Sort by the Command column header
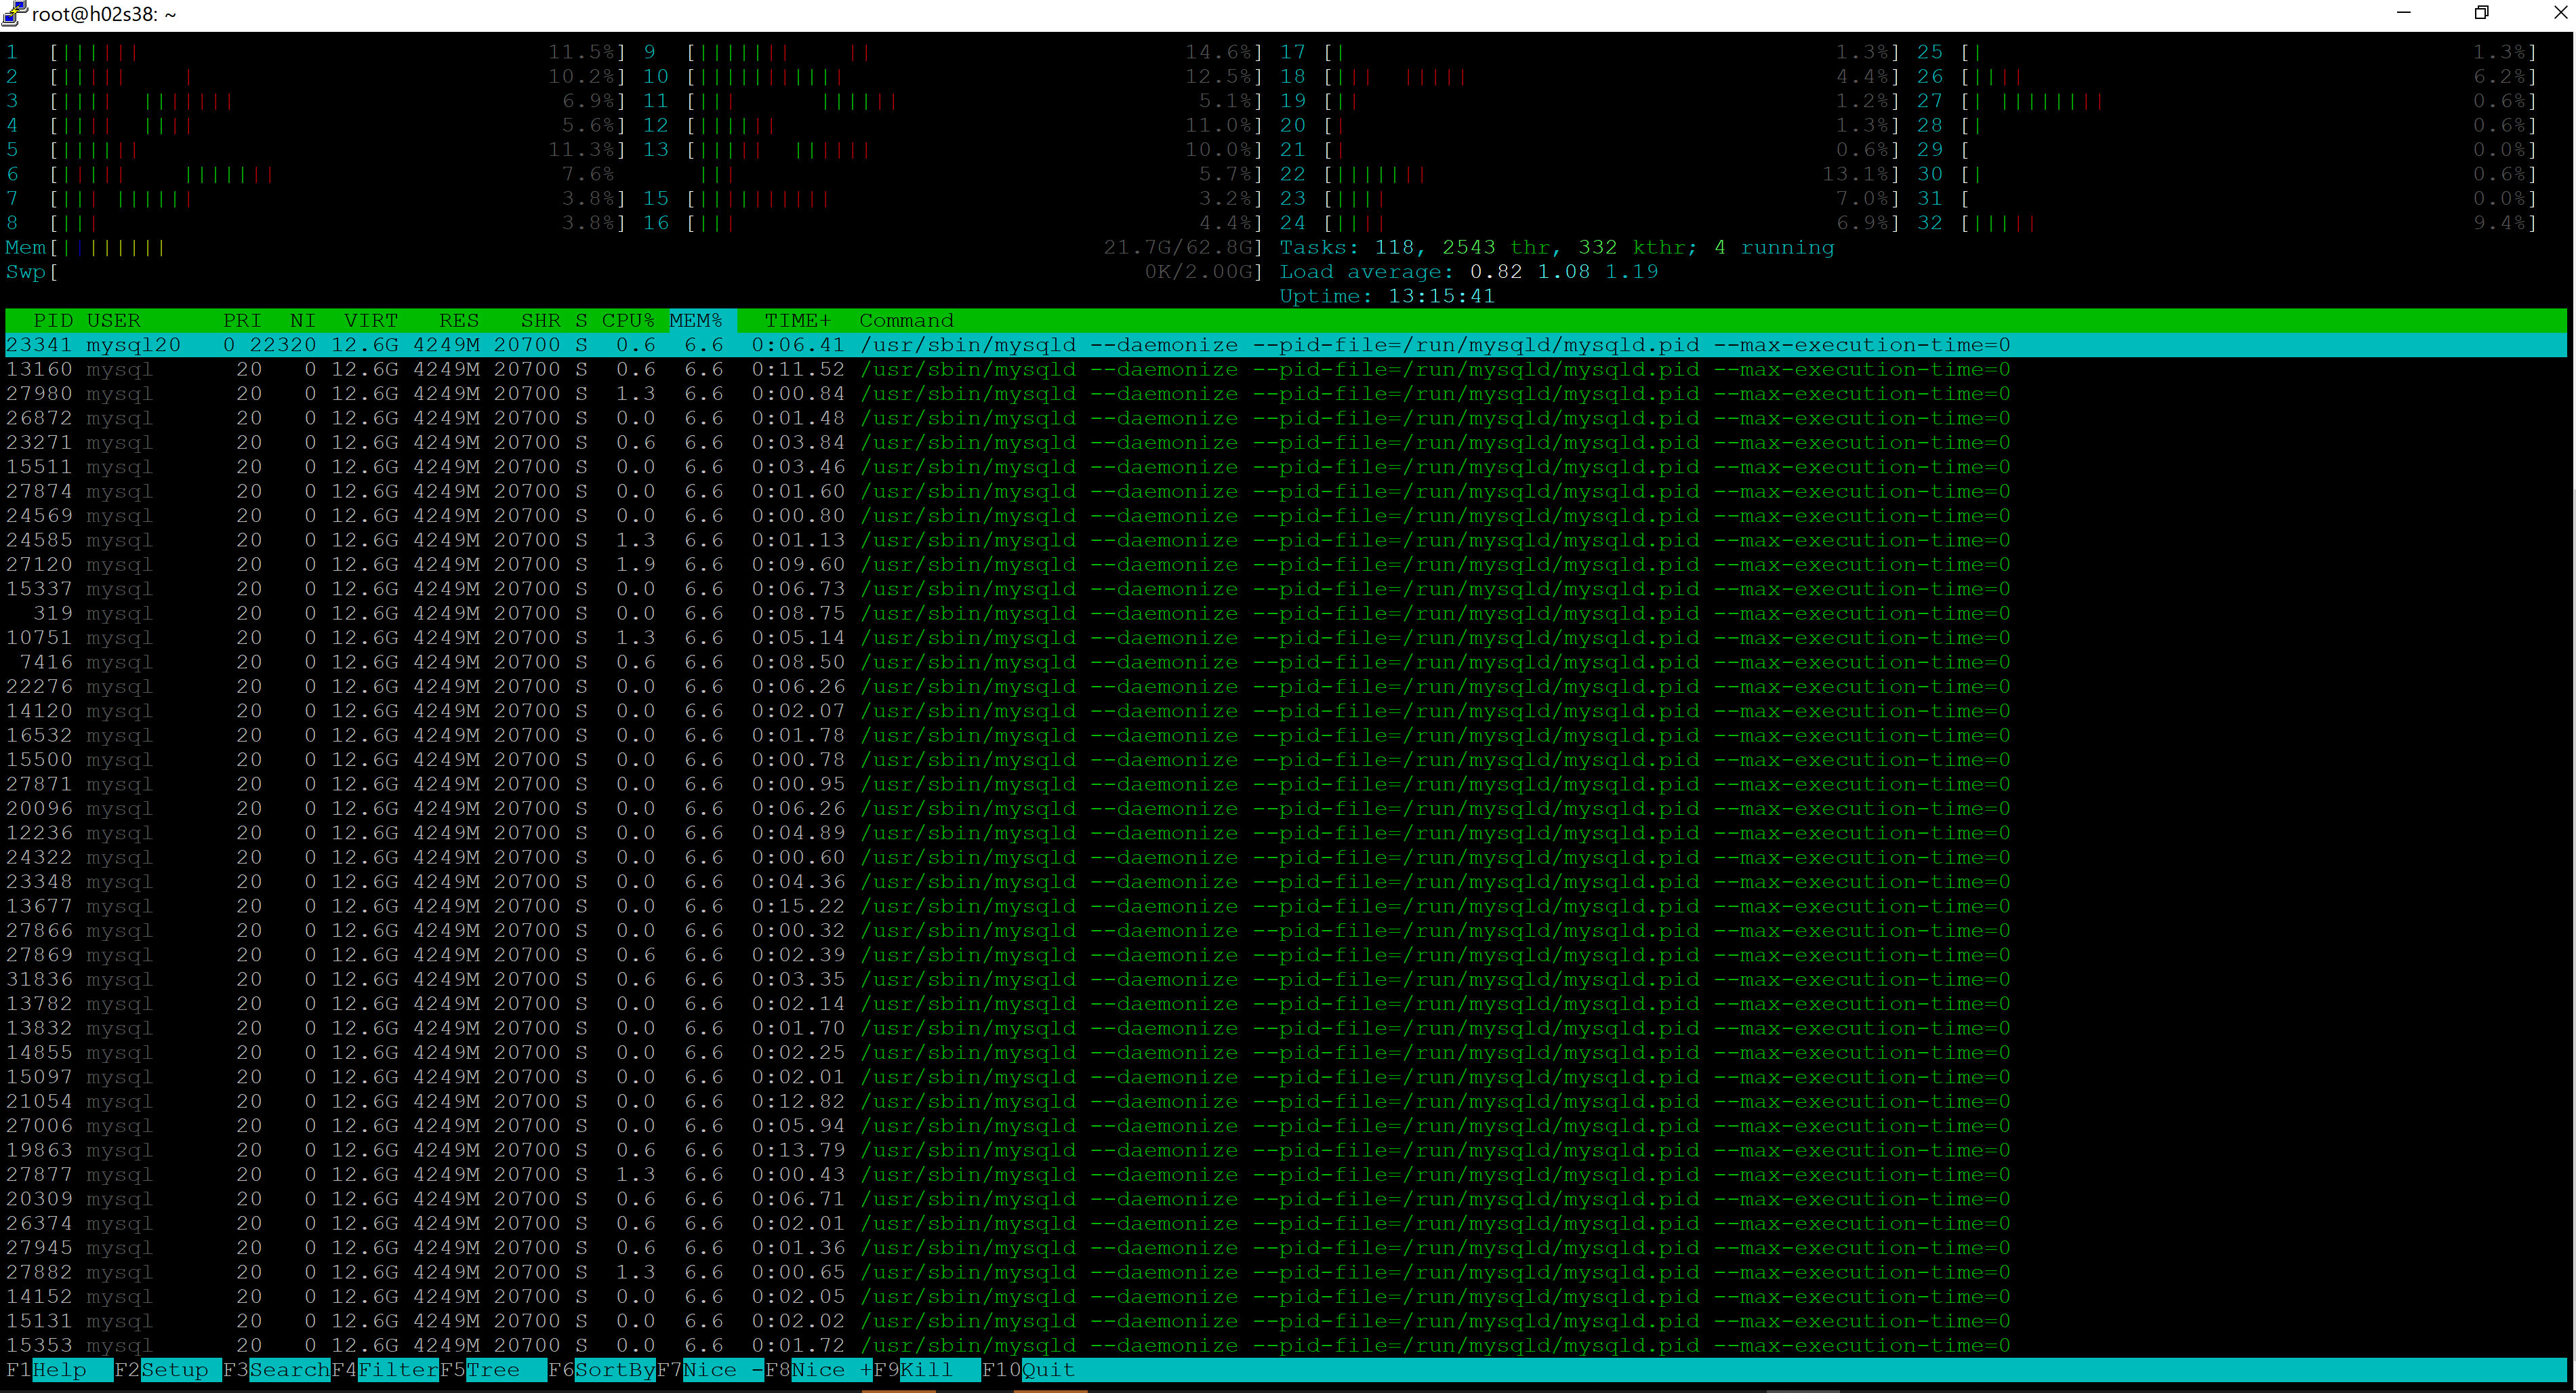Viewport: 2576px width, 1393px height. [907, 321]
